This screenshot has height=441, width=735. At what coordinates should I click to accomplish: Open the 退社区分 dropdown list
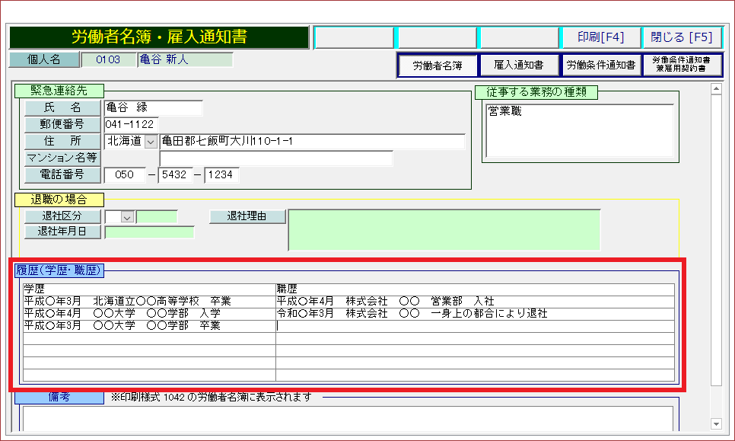click(127, 217)
